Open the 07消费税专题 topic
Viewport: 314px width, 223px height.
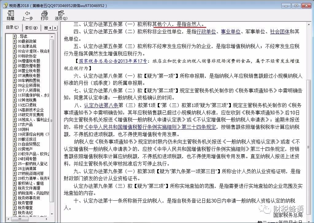[29, 76]
